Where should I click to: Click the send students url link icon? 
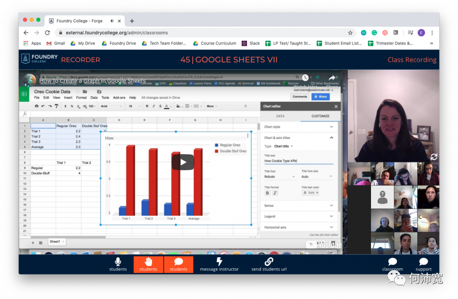(269, 261)
